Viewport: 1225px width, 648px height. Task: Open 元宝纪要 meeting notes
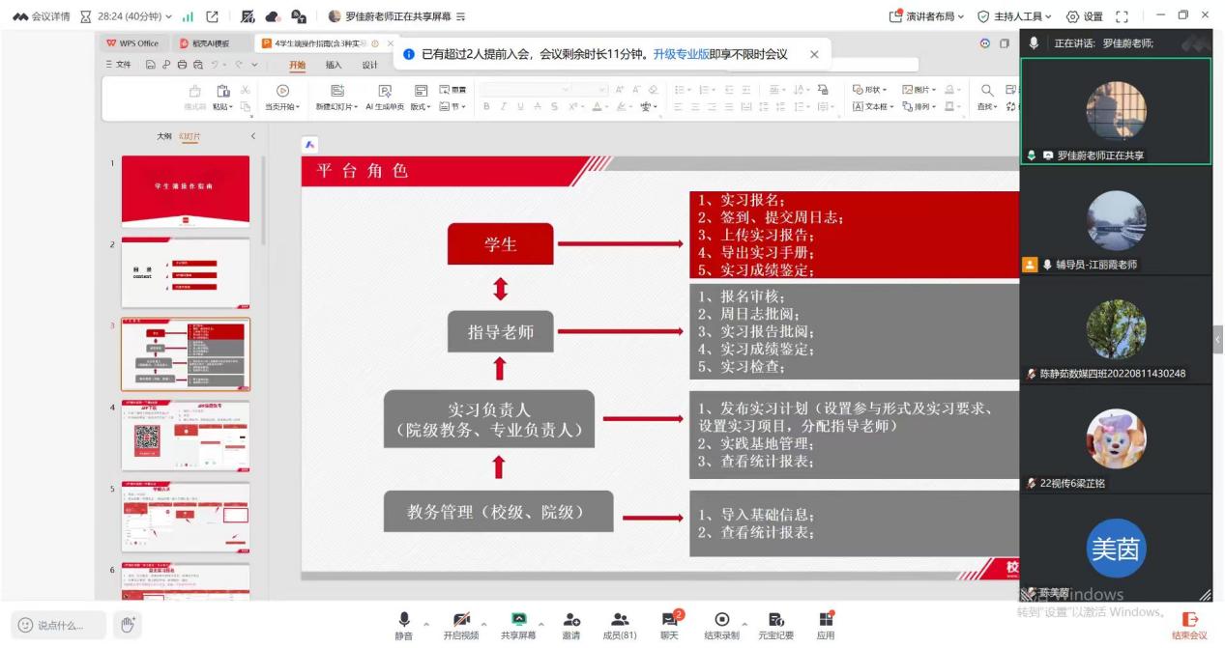(775, 619)
